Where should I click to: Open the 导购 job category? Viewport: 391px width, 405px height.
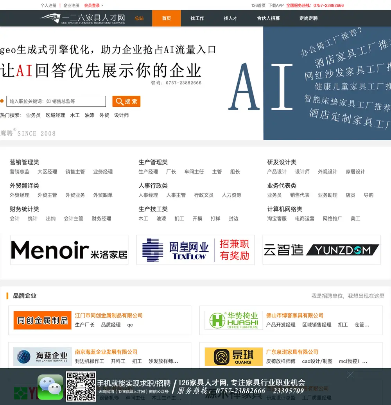point(369,195)
